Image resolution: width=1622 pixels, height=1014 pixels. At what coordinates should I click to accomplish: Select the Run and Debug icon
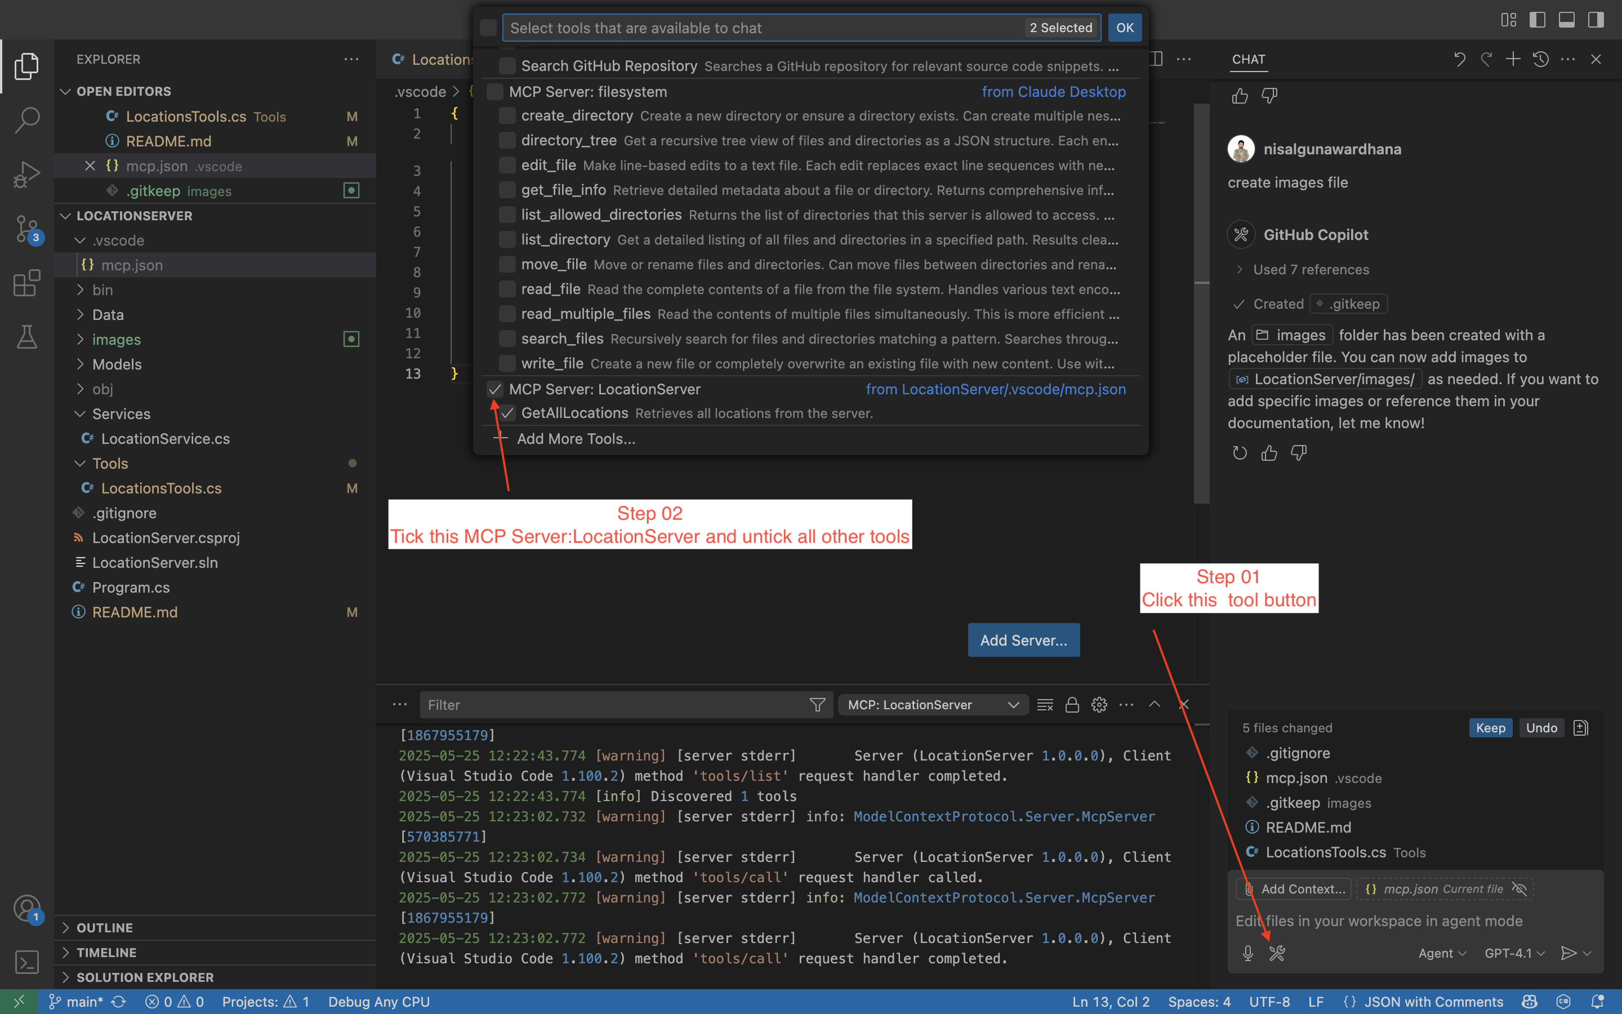pos(27,173)
